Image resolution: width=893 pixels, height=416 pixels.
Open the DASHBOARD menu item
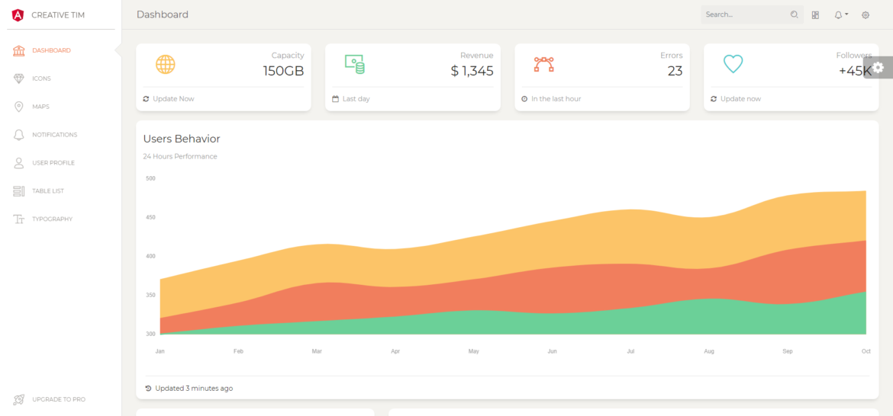point(52,50)
